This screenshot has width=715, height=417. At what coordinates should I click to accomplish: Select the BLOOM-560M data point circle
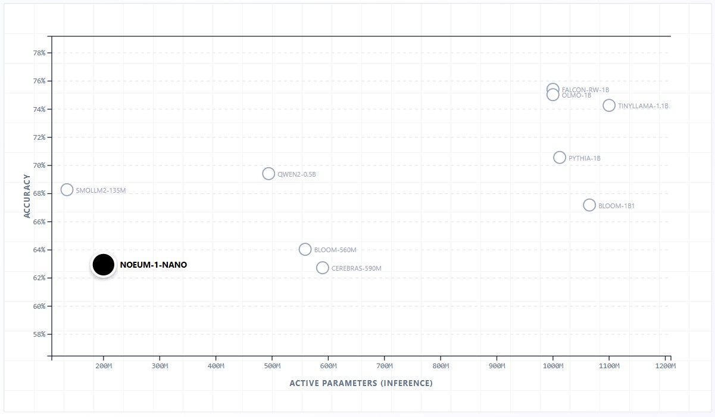pos(305,249)
